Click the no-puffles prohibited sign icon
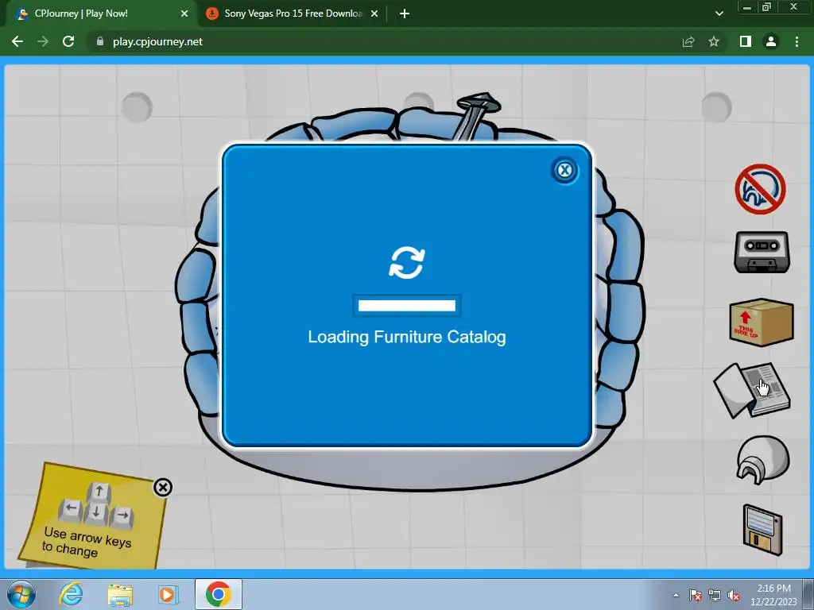 coord(760,189)
